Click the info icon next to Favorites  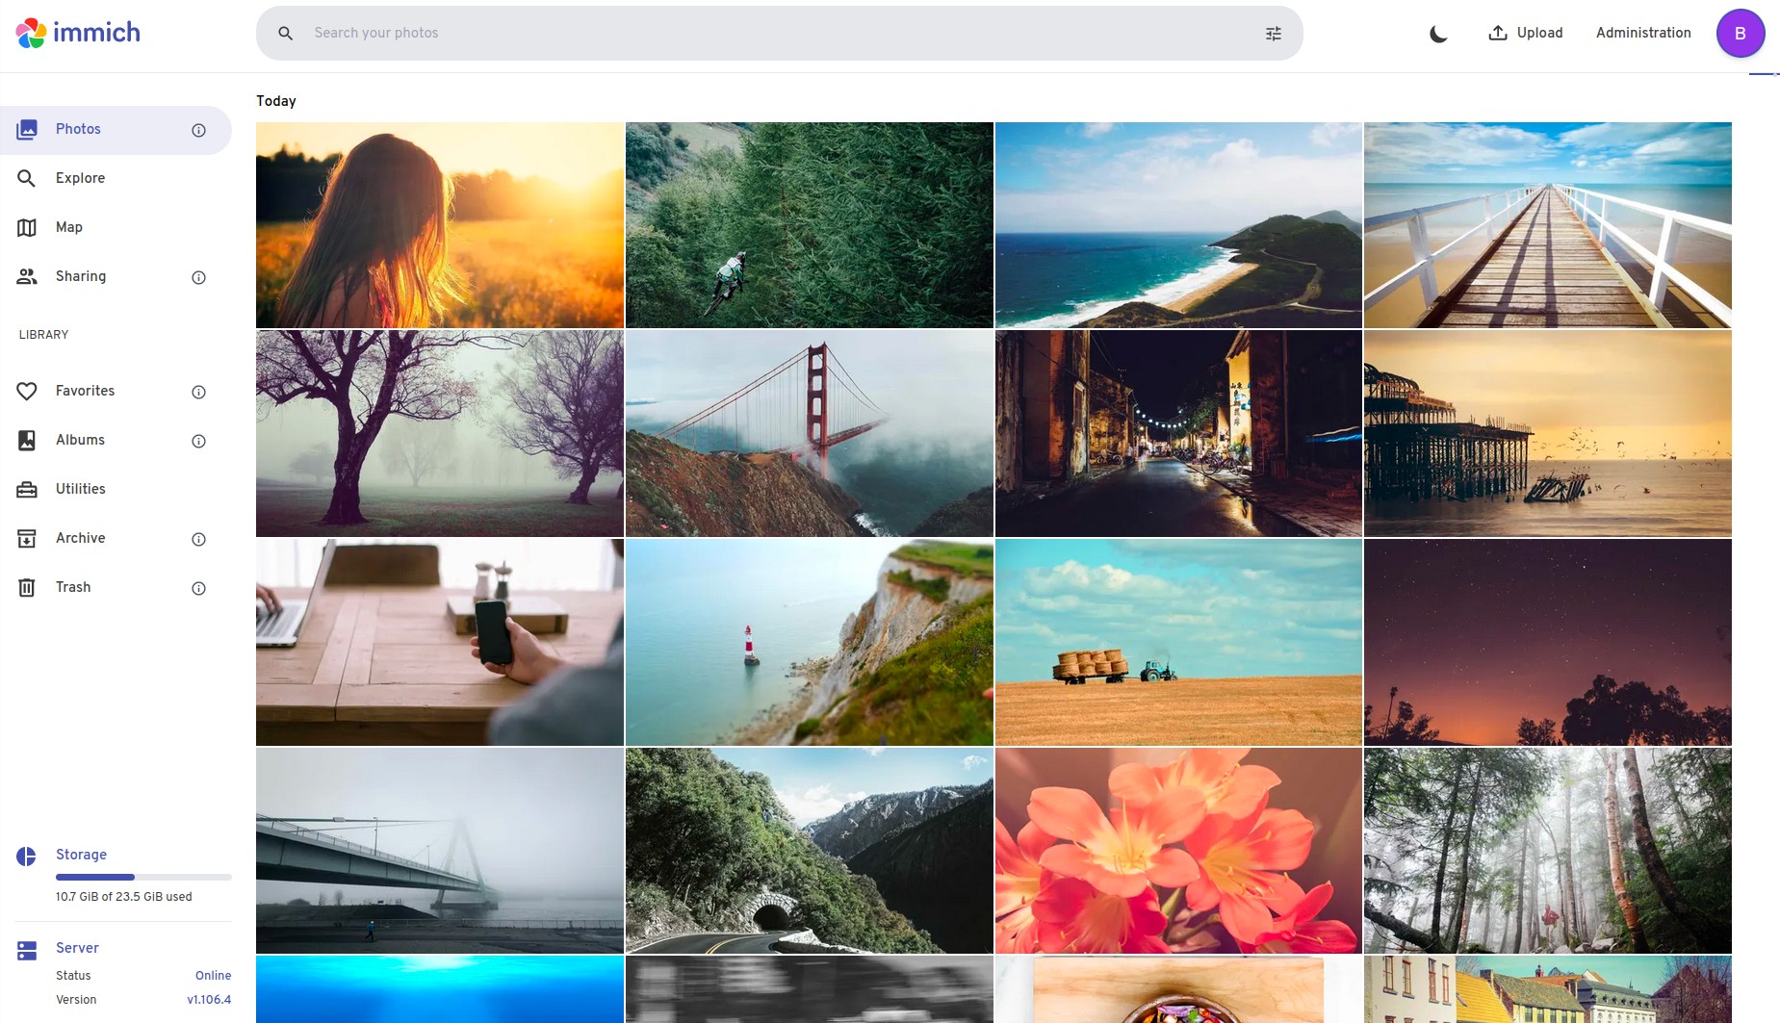(x=198, y=392)
